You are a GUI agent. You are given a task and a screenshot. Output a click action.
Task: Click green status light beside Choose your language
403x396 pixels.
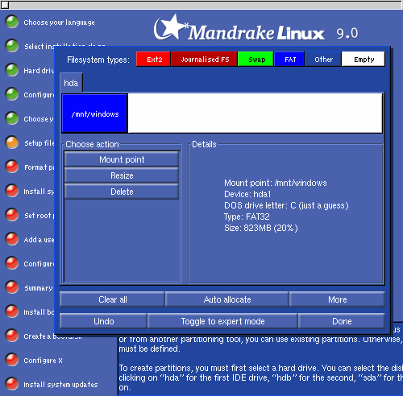coord(12,22)
